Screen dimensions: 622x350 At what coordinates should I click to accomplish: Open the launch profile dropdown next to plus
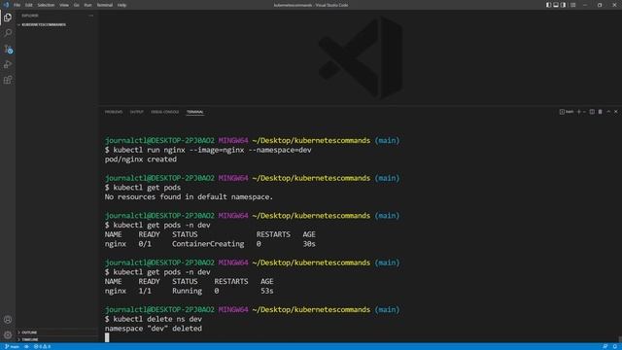point(584,112)
